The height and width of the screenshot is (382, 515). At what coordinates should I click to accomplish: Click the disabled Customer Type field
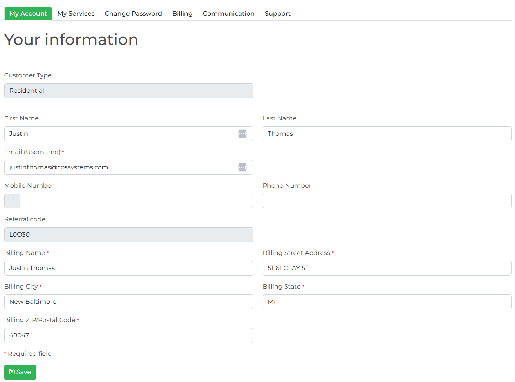[x=129, y=91]
